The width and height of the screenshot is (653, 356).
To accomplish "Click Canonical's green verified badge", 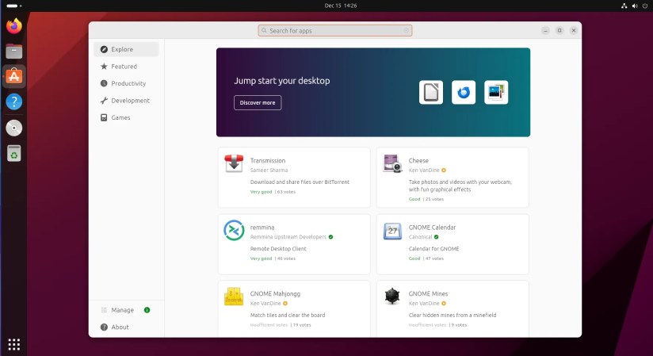I will pos(437,237).
